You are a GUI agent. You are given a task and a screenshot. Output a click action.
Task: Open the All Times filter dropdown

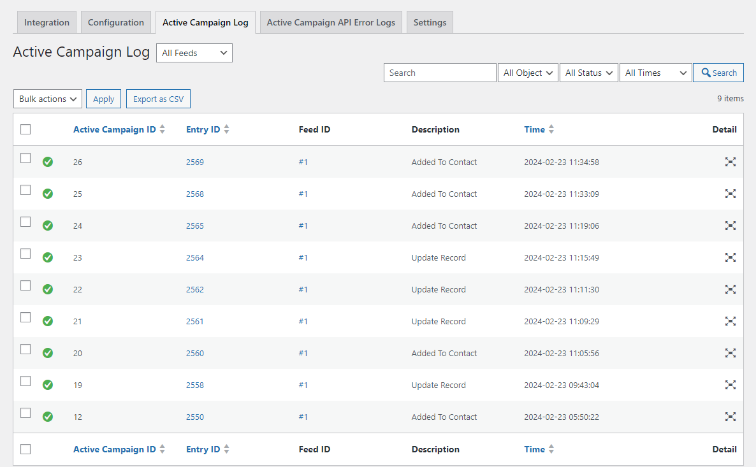[x=656, y=73]
